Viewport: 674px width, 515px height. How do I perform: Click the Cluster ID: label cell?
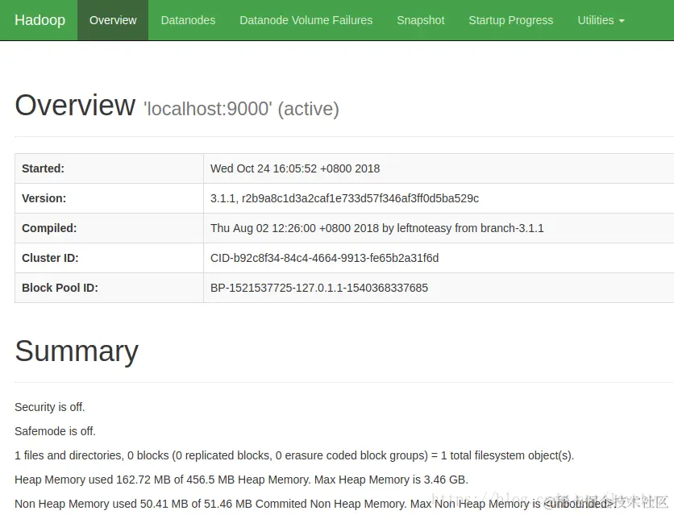tap(109, 258)
